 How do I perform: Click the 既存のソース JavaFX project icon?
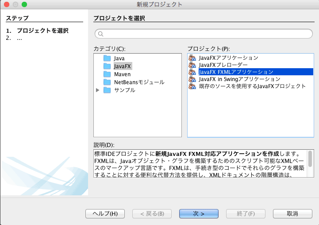pyautogui.click(x=192, y=86)
